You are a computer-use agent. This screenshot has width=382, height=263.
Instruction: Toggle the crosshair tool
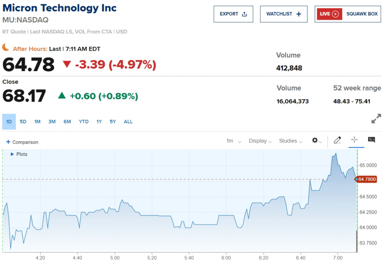pyautogui.click(x=354, y=140)
